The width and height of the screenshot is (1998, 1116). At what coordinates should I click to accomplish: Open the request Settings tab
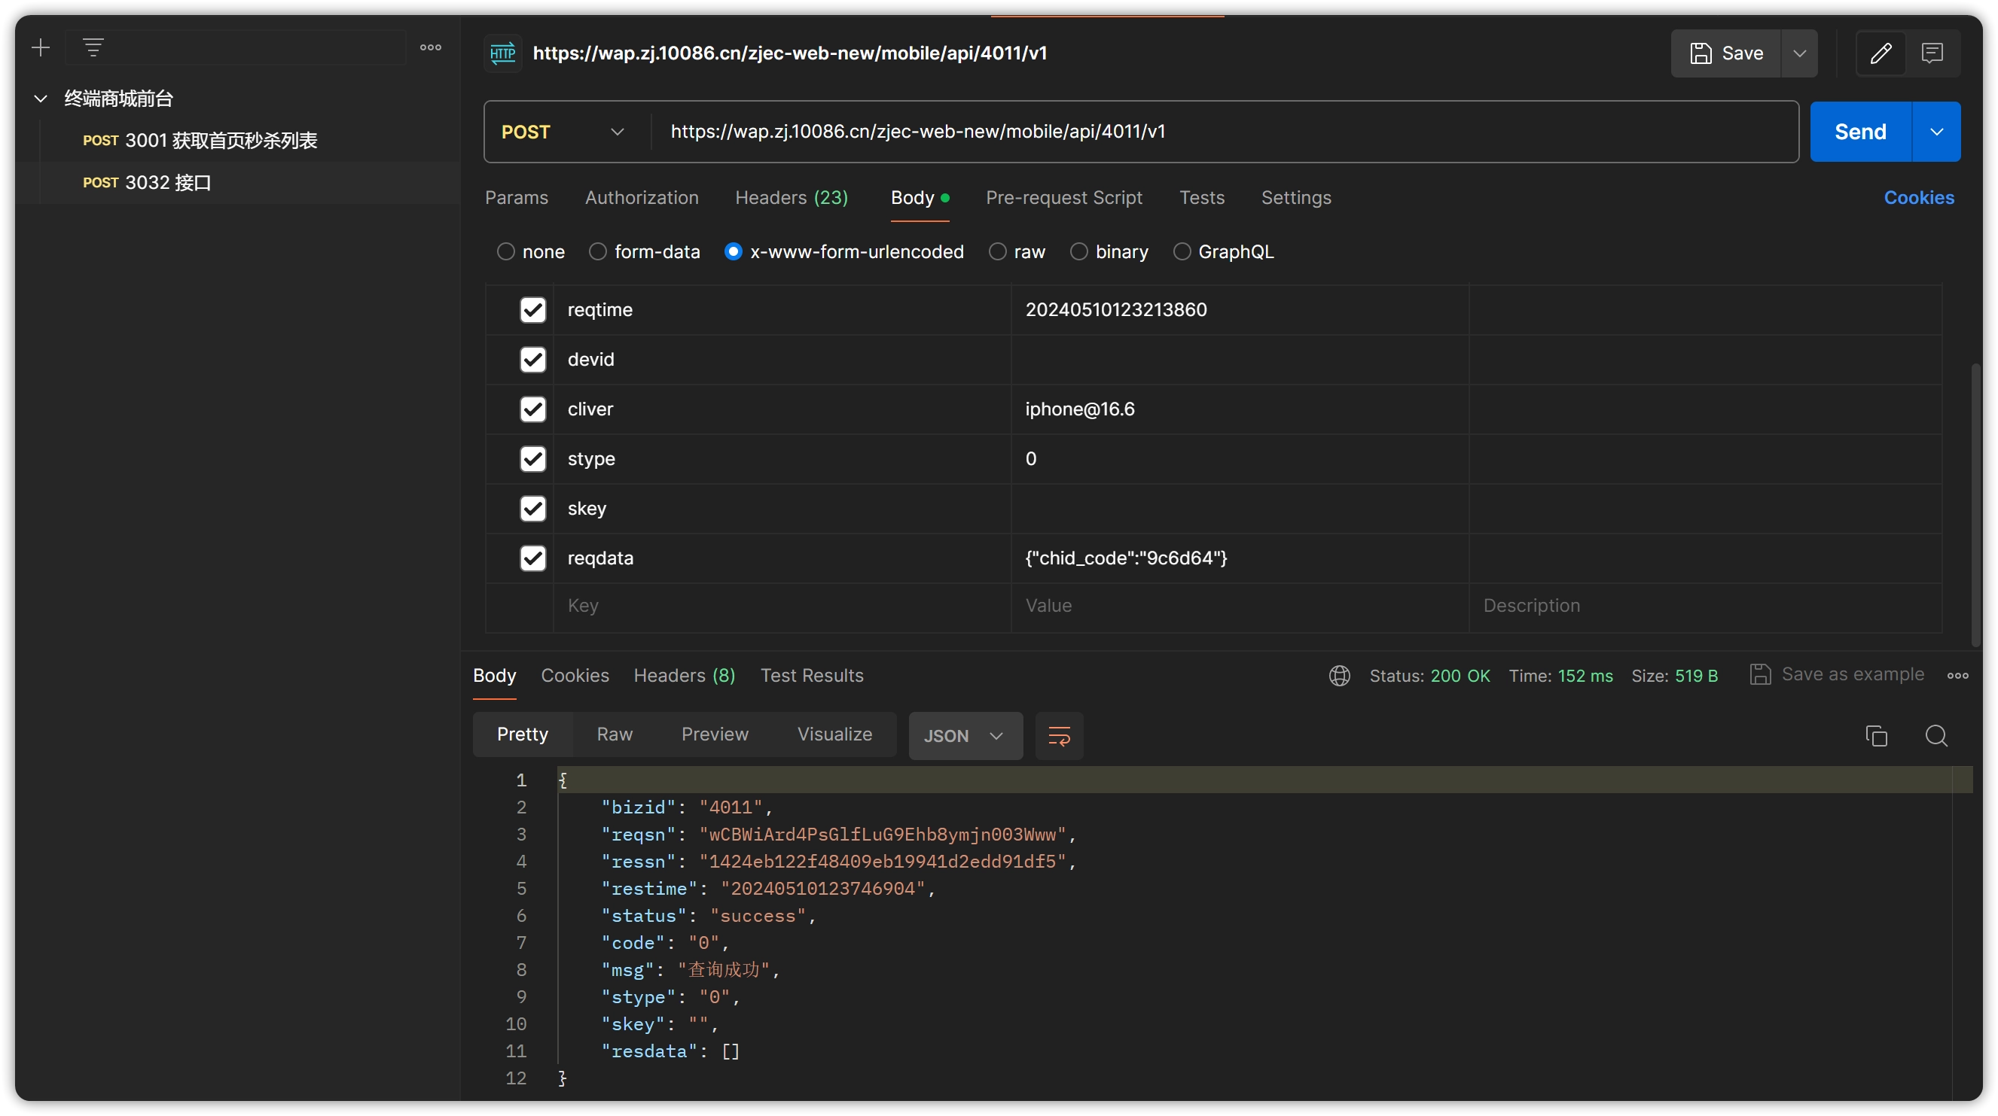click(1296, 198)
